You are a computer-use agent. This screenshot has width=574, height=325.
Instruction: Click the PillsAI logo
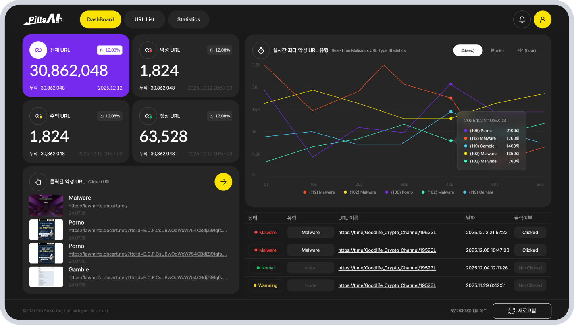42,19
